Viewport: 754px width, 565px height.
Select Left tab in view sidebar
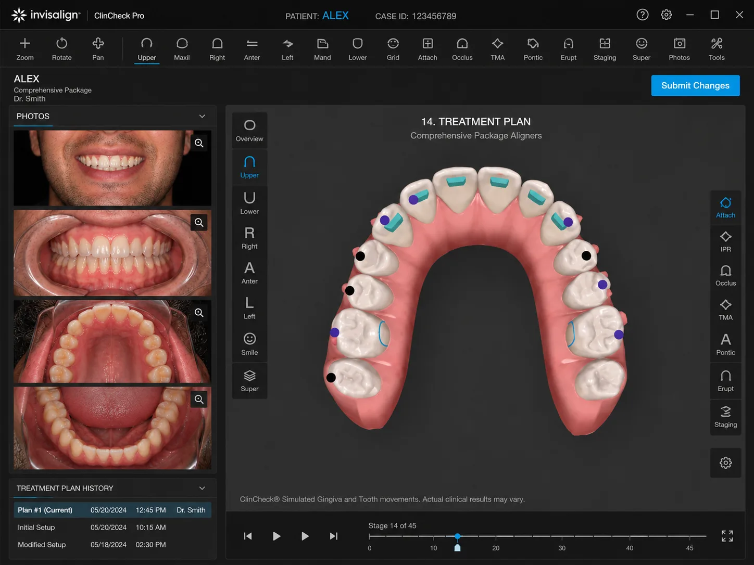tap(249, 307)
